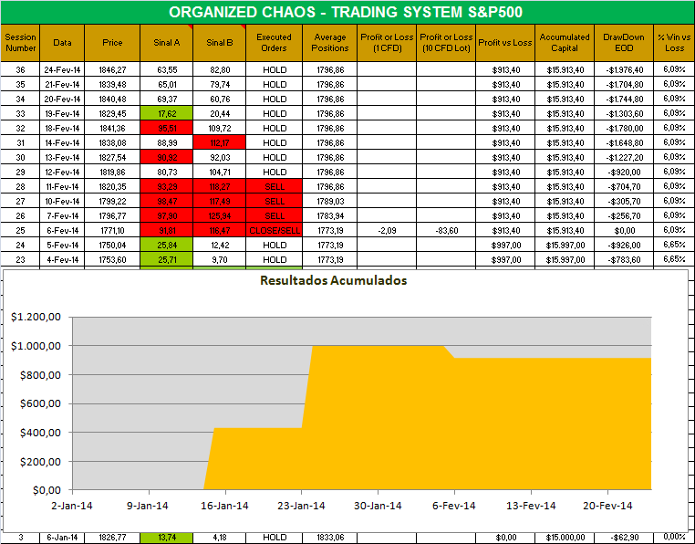The image size is (695, 544).
Task: Select the SELL order on 10-Fev-14 row
Action: [274, 202]
